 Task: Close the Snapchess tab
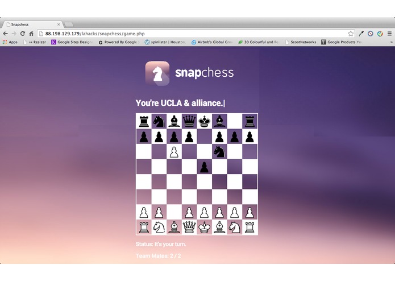59,24
